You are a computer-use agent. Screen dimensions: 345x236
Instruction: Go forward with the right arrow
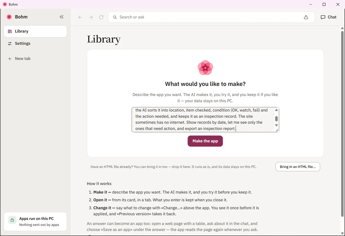tap(91, 17)
